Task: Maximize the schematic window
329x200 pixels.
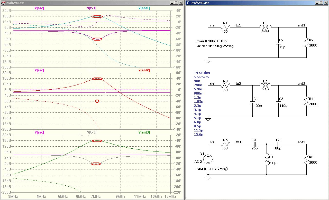Action: coord(321,3)
